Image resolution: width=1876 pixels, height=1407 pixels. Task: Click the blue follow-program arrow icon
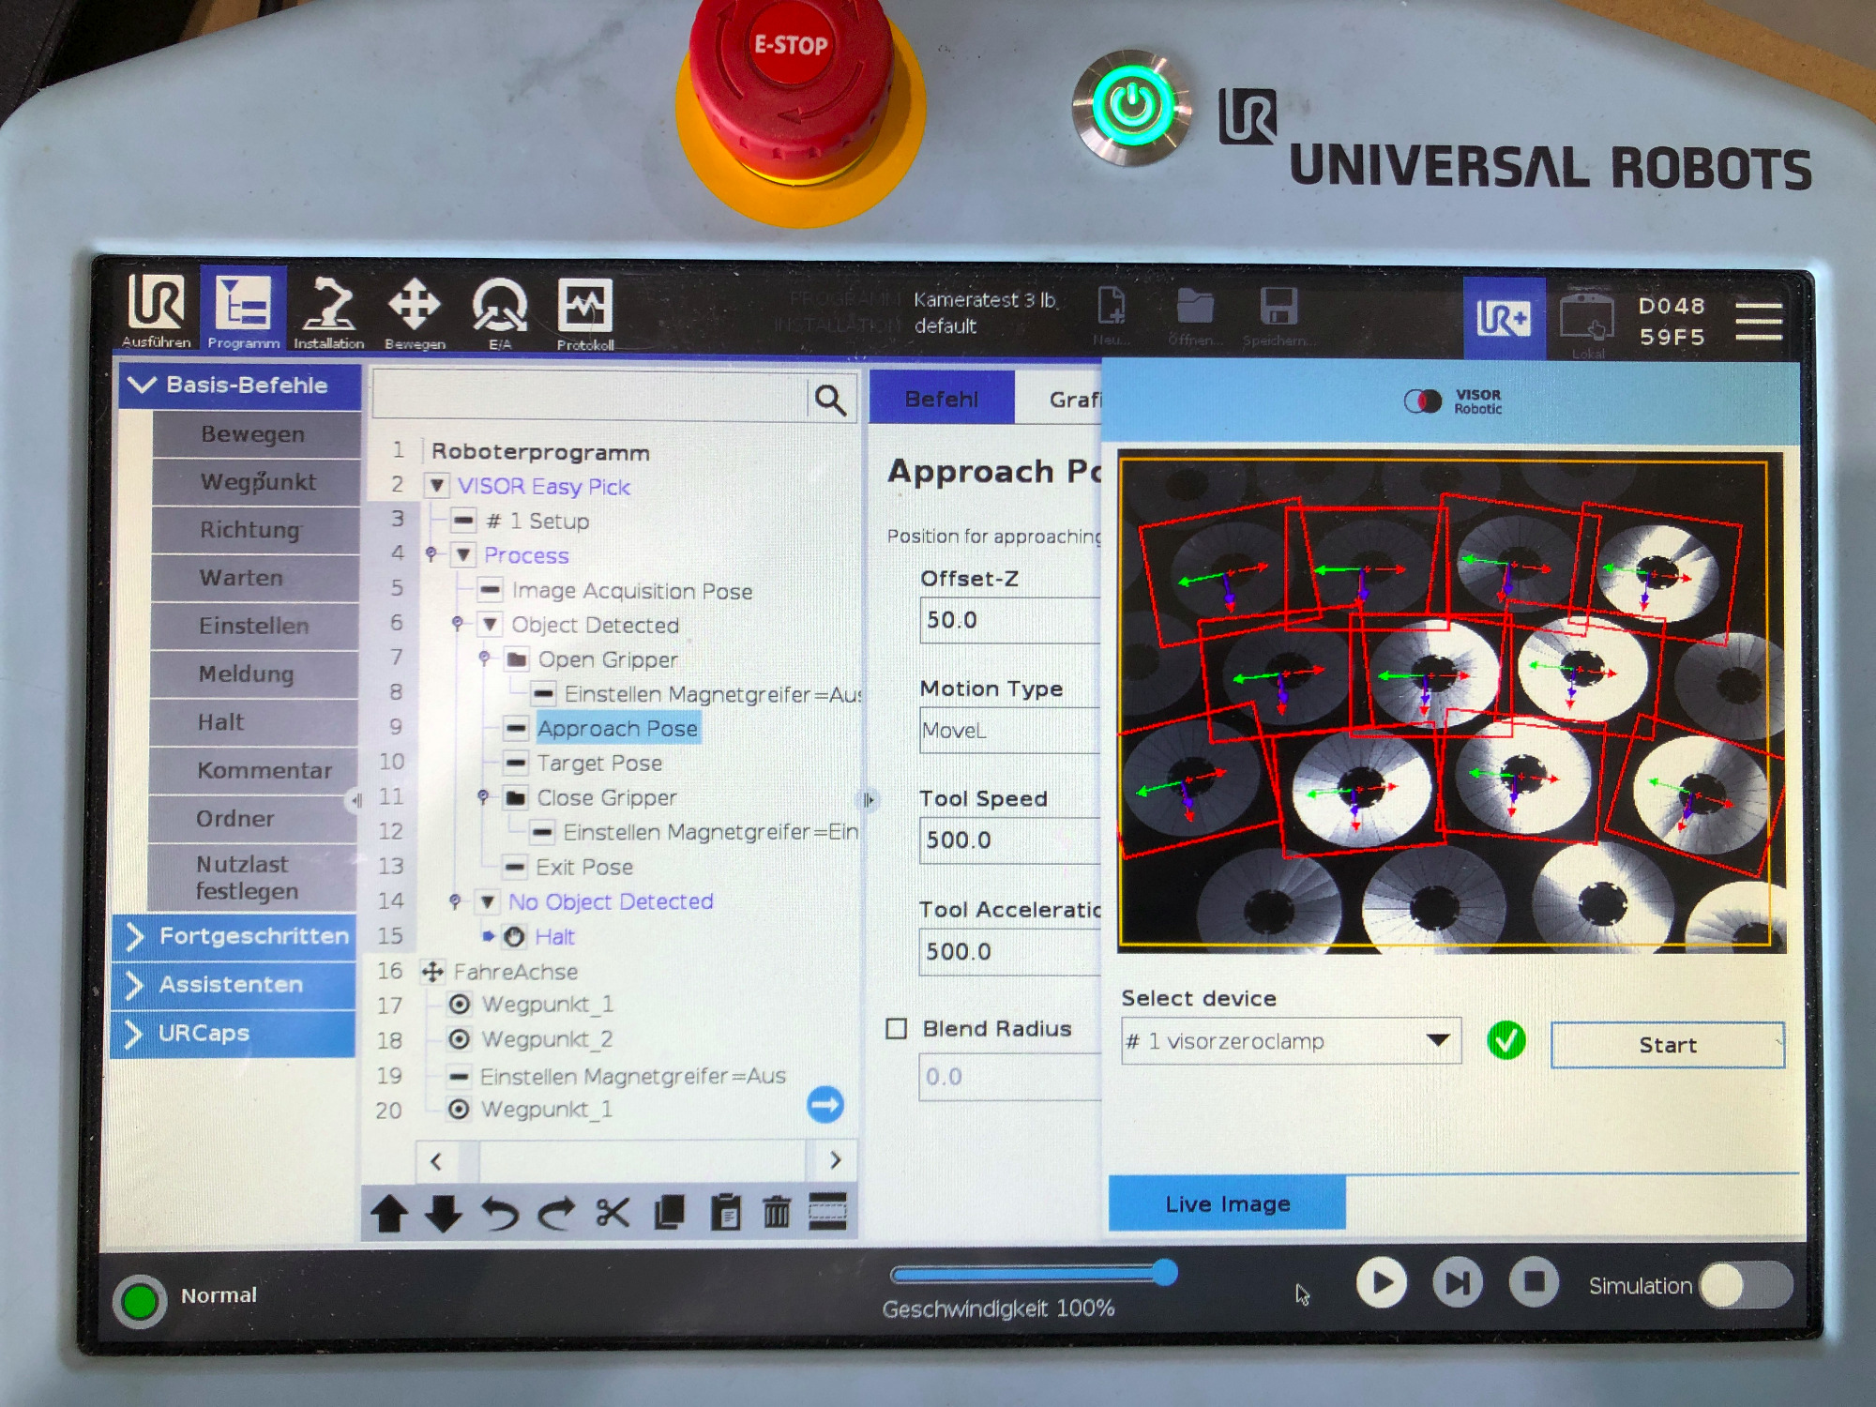click(825, 1105)
